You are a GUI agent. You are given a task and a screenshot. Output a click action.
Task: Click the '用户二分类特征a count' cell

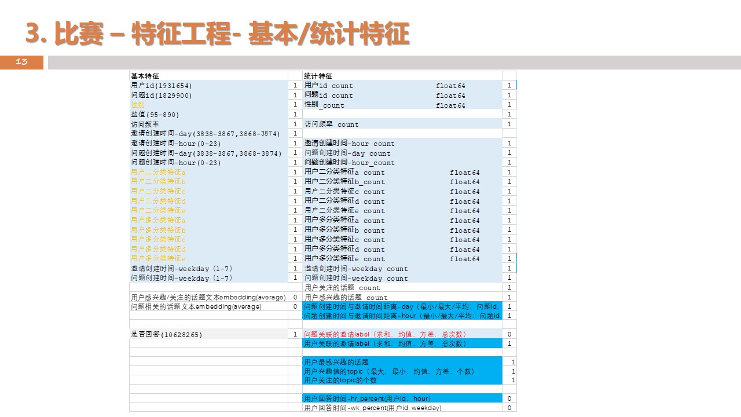402,172
